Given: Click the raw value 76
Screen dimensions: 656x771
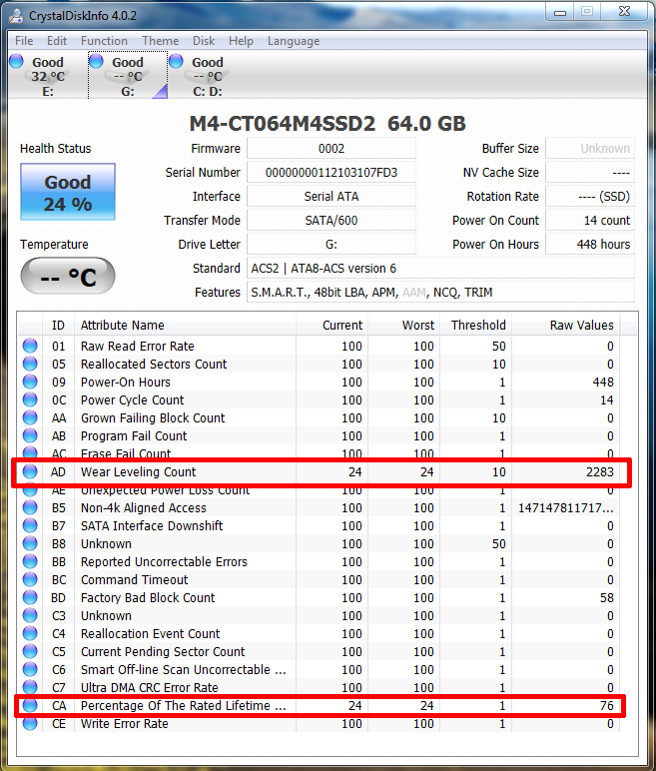Looking at the screenshot, I should [606, 706].
